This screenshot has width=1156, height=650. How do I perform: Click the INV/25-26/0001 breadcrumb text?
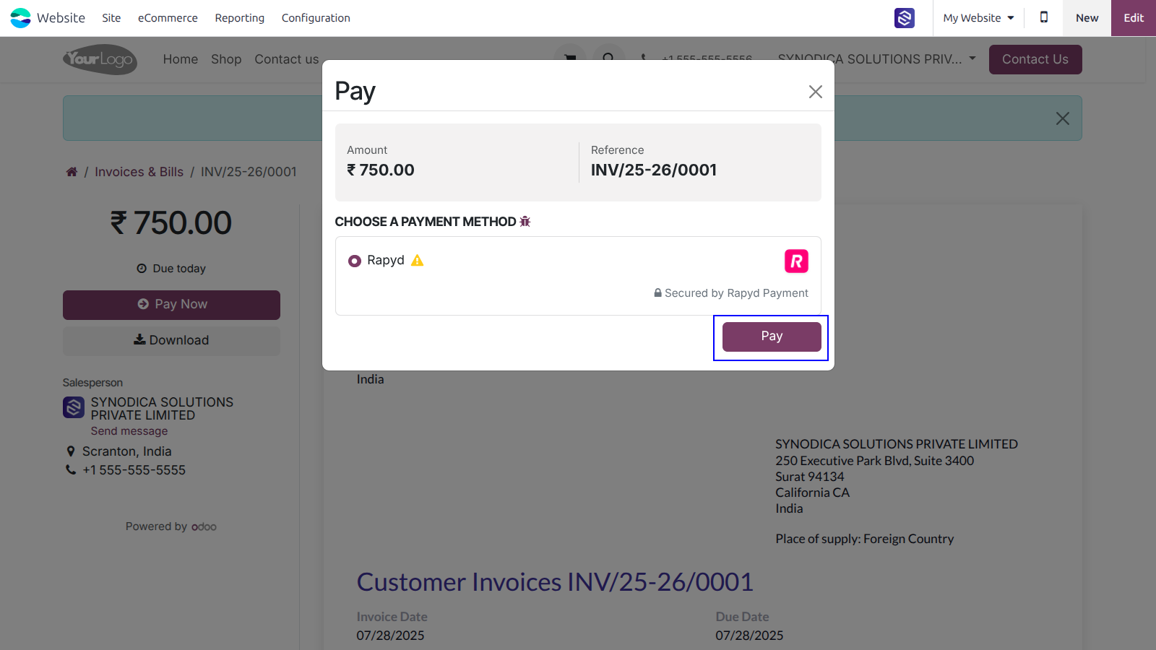pyautogui.click(x=249, y=172)
